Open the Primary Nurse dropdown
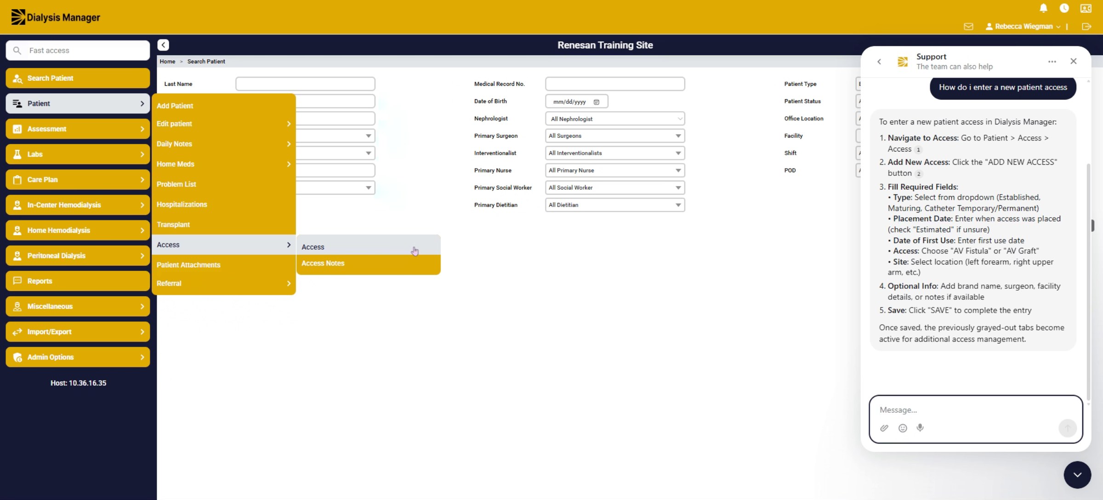 tap(615, 170)
